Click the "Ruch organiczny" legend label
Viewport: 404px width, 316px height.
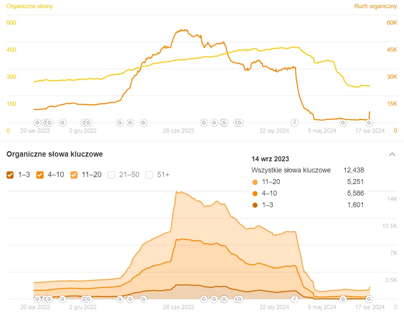pos(375,6)
